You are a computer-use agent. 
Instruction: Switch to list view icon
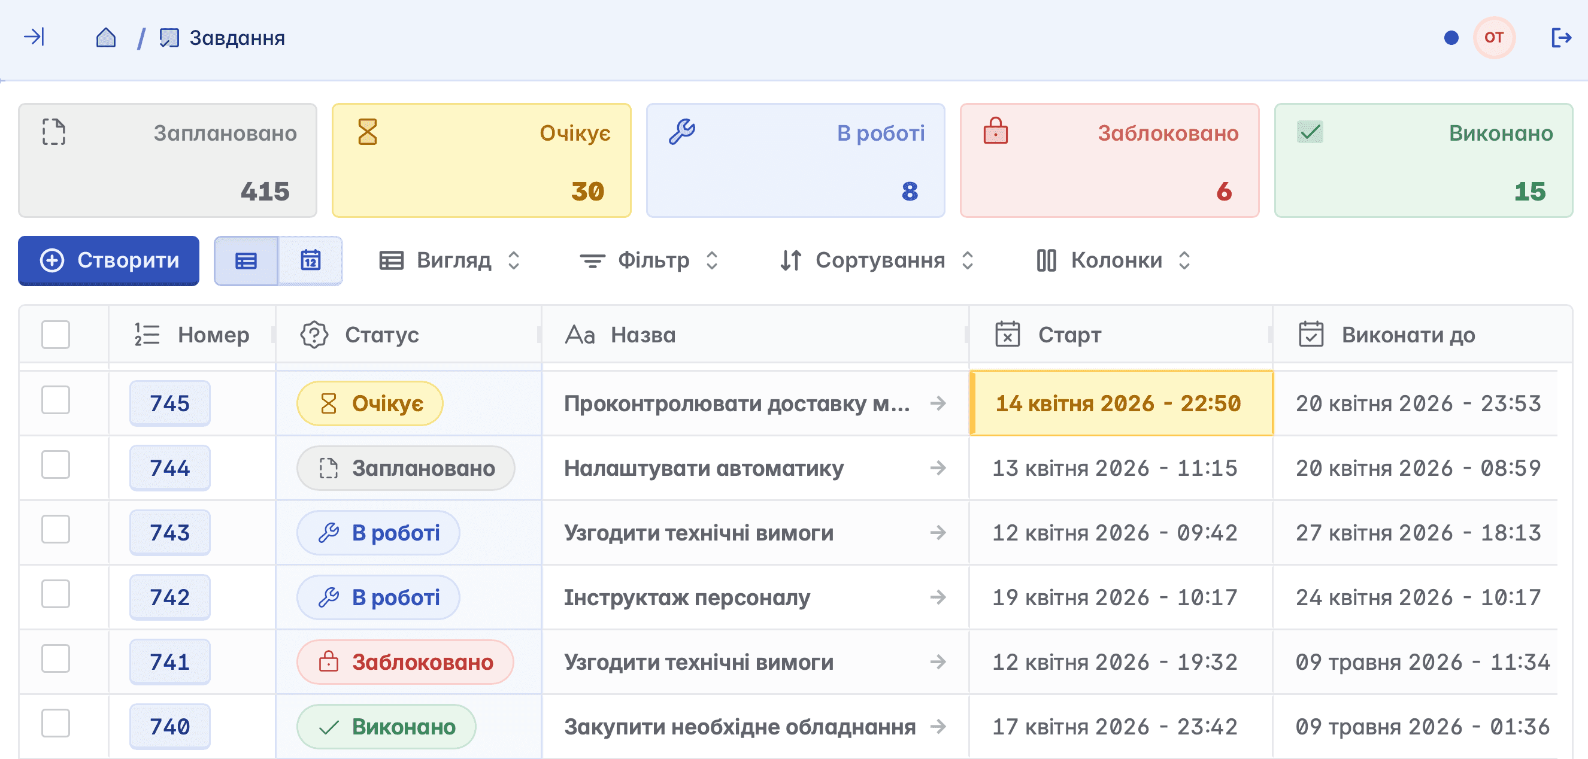pos(246,260)
